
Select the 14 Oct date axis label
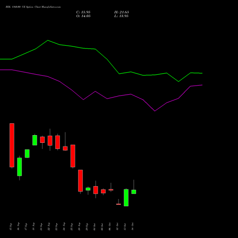[x=133, y=227]
